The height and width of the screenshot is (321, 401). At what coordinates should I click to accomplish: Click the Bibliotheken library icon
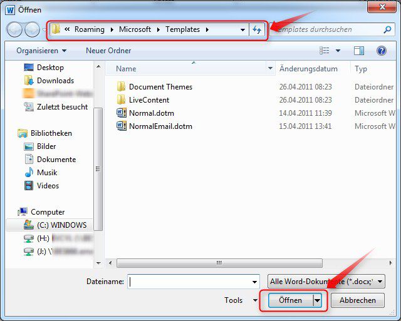tap(23, 133)
